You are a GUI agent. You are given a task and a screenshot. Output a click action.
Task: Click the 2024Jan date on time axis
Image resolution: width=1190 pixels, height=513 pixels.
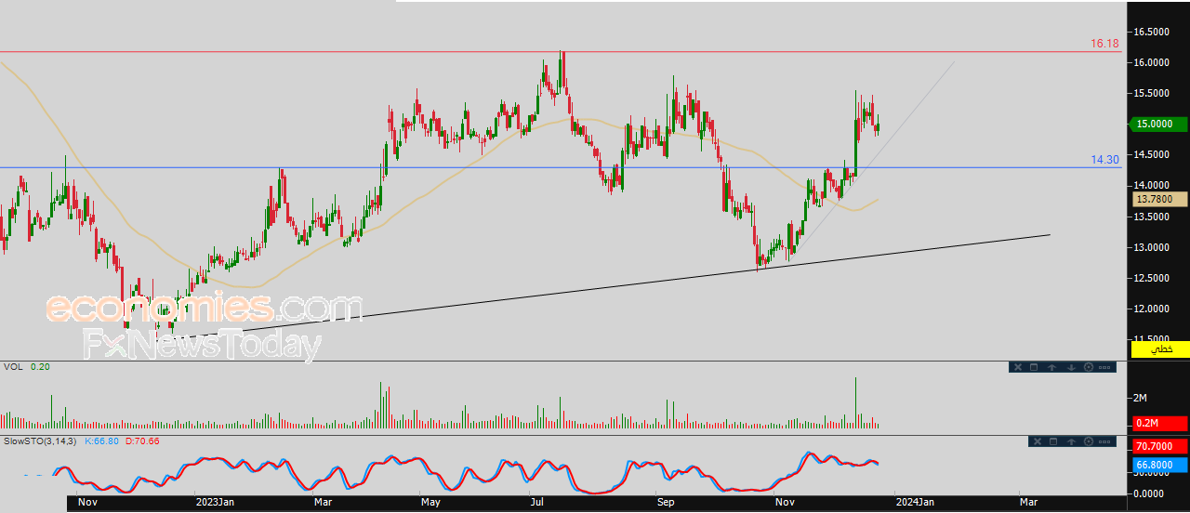[x=915, y=502]
